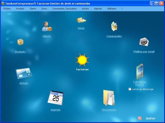
Task: Open the Fichiers menu
Action: 7,9
